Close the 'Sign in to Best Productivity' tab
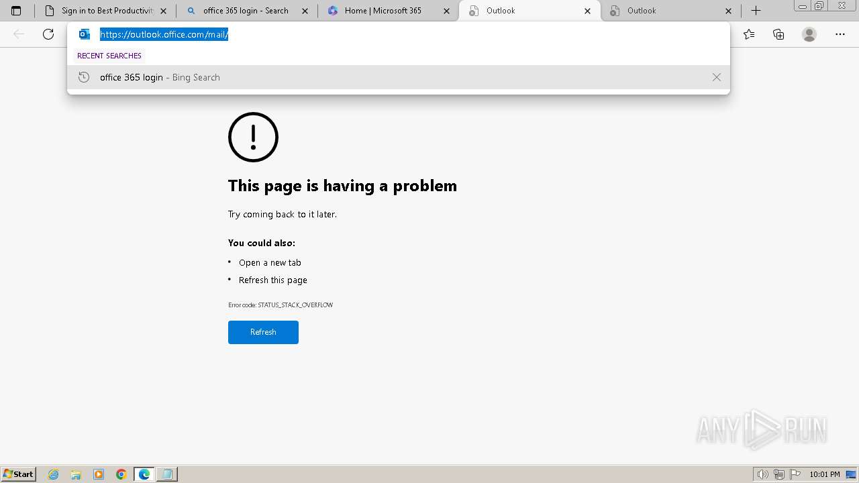The height and width of the screenshot is (483, 859). [164, 11]
